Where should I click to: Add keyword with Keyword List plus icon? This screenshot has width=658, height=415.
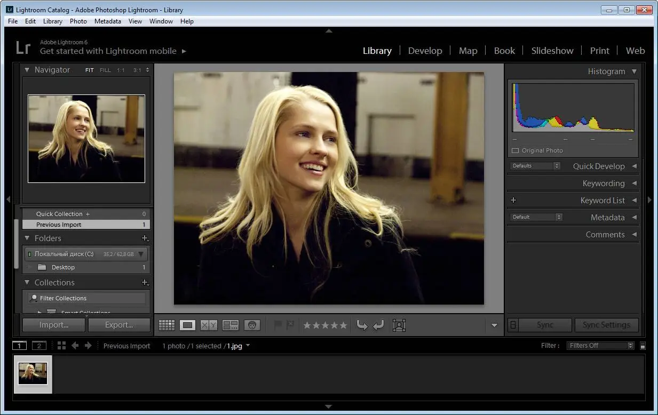coord(513,201)
